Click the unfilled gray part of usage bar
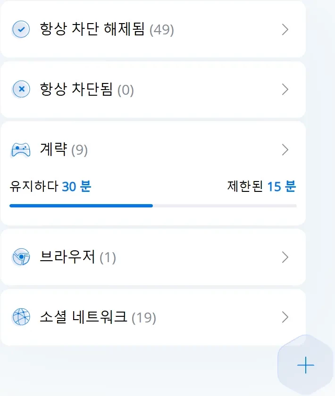The height and width of the screenshot is (396, 335). (224, 206)
